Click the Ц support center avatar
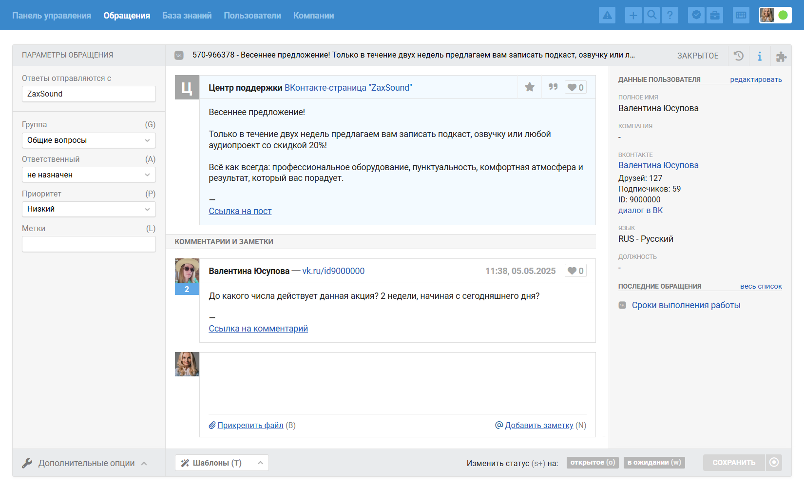Image resolution: width=804 pixels, height=489 pixels. click(x=187, y=87)
